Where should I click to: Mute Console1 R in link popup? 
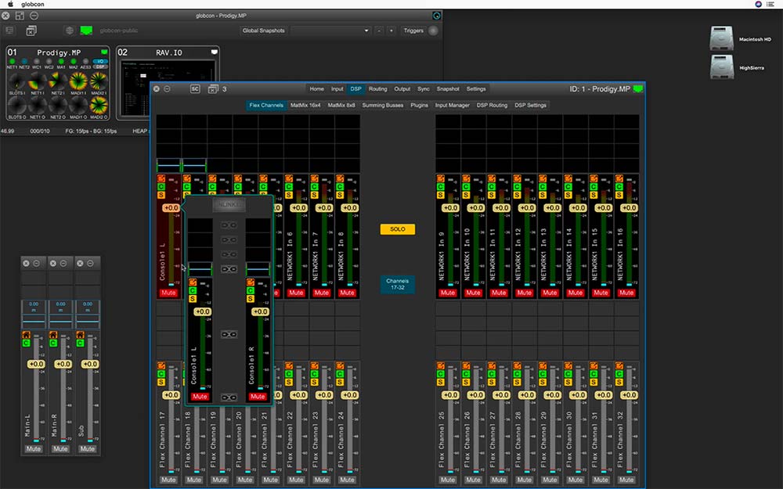pos(258,397)
